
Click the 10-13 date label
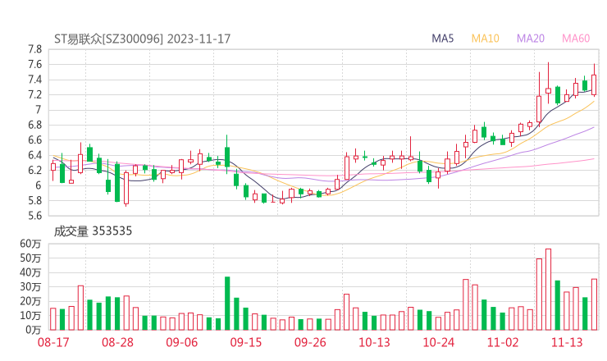[374, 342]
